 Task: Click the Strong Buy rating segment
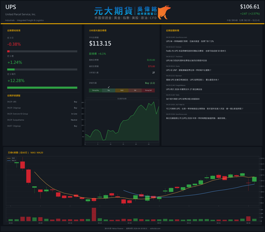[x=95, y=91]
